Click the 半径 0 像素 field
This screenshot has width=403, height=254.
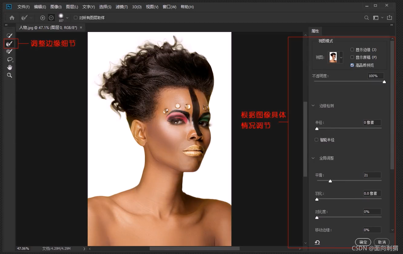(372, 123)
